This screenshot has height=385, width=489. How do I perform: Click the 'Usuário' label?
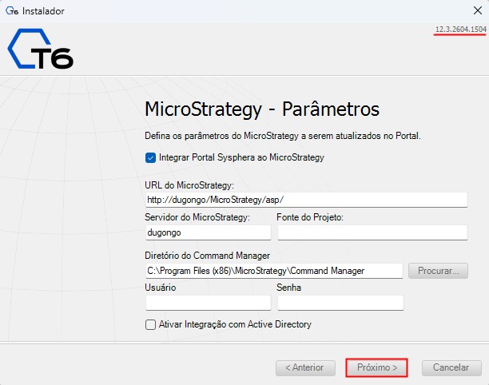161,288
